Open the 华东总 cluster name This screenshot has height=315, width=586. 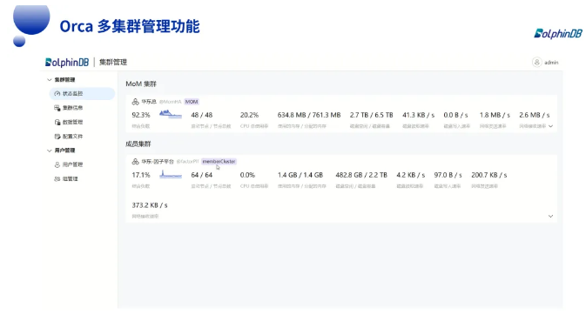click(x=149, y=102)
